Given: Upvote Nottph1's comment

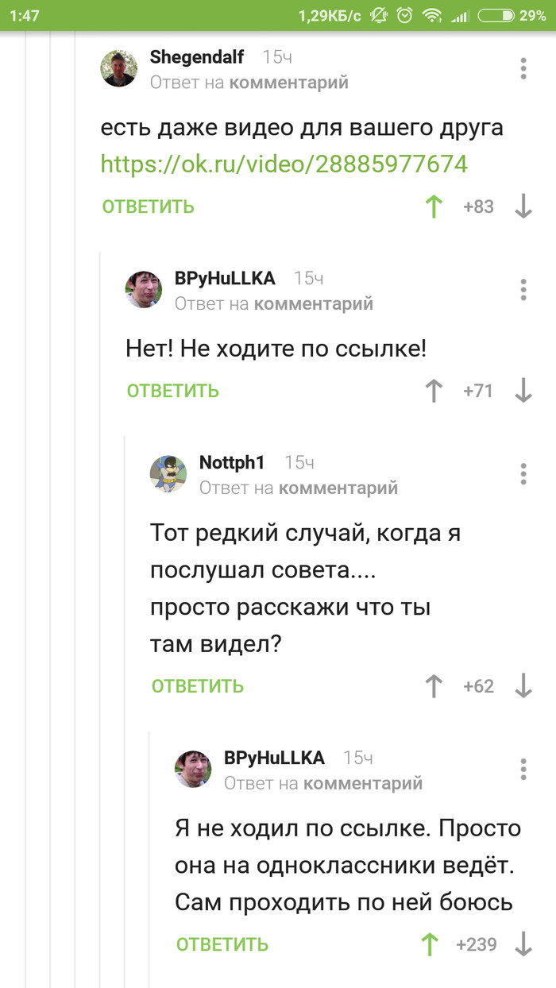Looking at the screenshot, I should 433,685.
